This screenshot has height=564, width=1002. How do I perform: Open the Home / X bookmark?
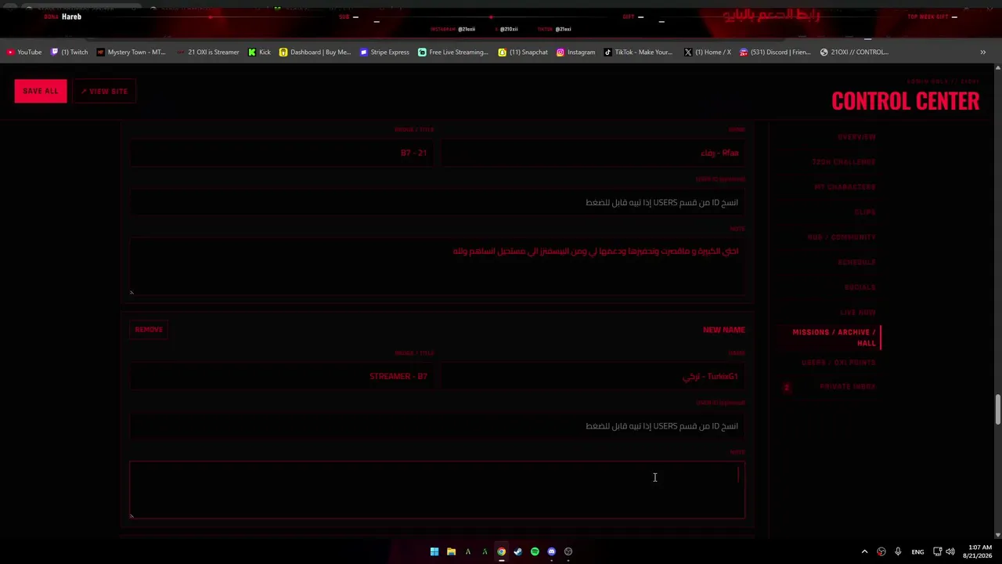pos(707,52)
